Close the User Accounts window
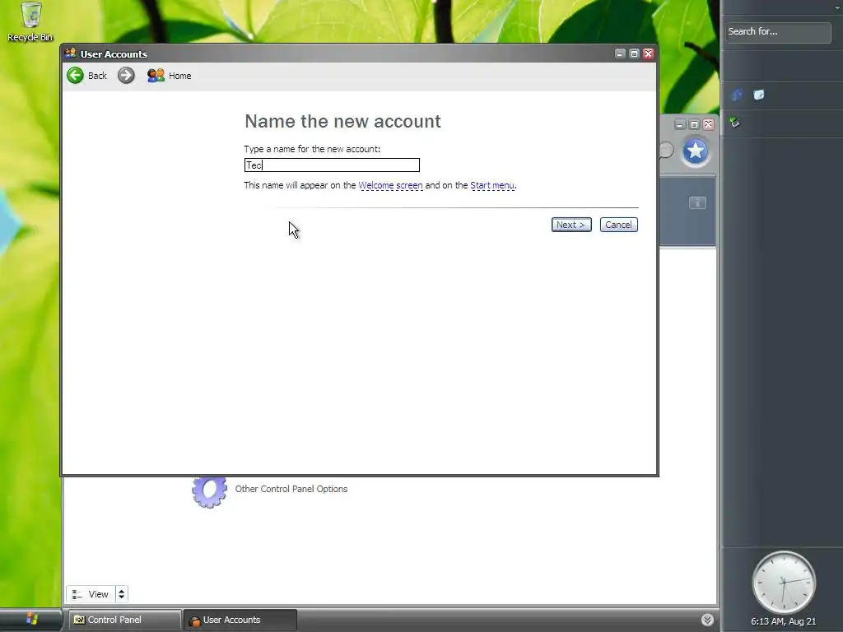 tap(648, 53)
